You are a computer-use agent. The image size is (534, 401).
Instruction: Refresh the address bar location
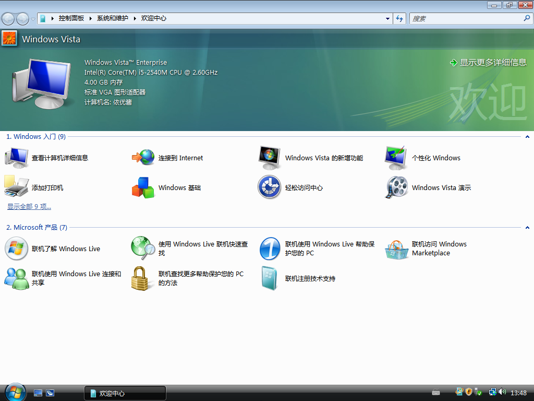[399, 18]
